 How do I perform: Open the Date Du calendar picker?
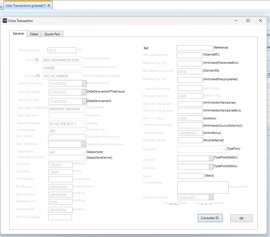coord(211,158)
